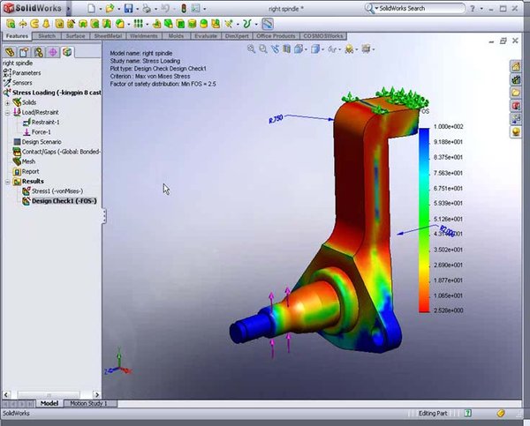Screen dimensions: 530x426
Task: Collapse the Results tree node
Action: click(7, 182)
